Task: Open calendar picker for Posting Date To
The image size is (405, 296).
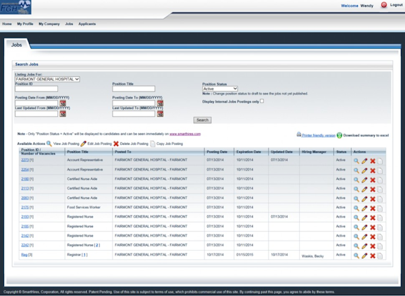Action: (160, 103)
